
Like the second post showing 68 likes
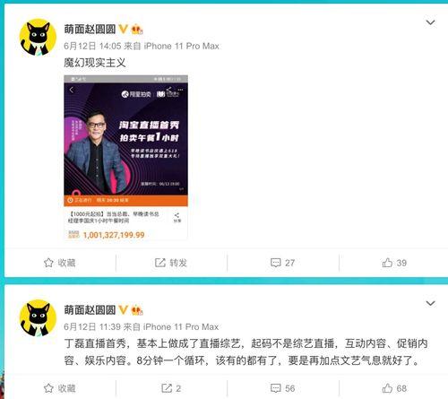394,388
